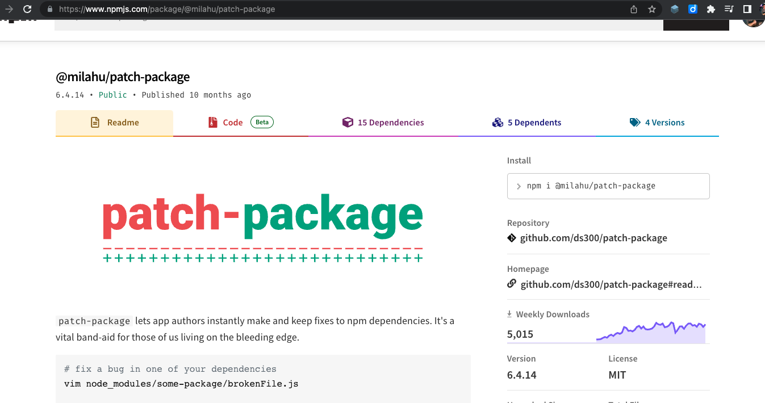Switch to the Readme tab
The width and height of the screenshot is (765, 403).
pos(114,123)
